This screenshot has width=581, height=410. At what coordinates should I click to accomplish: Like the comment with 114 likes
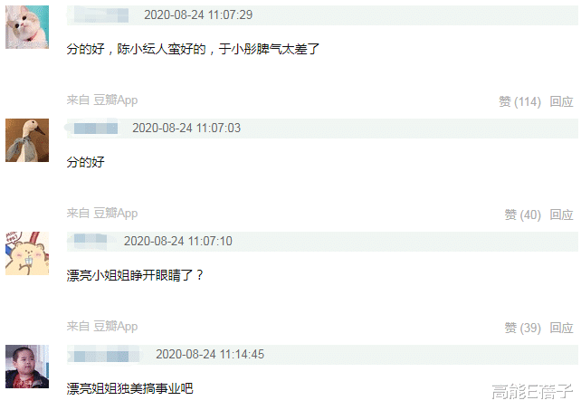click(519, 101)
